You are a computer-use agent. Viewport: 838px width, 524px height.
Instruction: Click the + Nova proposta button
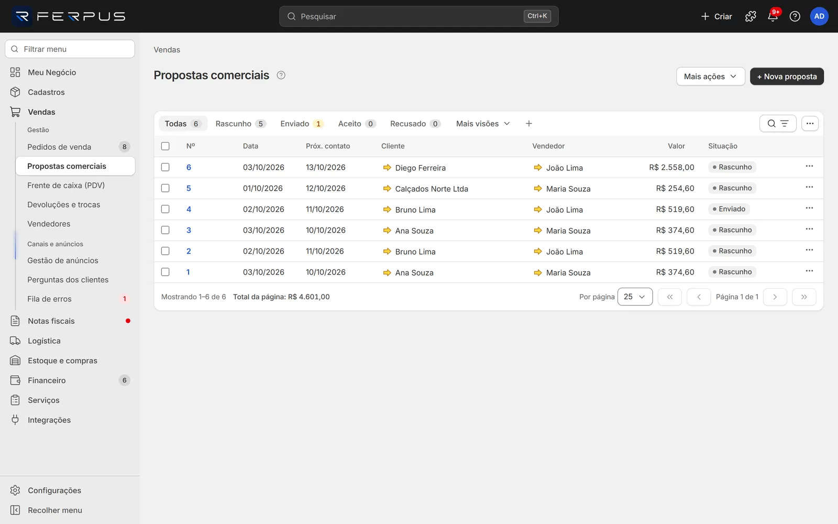pyautogui.click(x=787, y=77)
